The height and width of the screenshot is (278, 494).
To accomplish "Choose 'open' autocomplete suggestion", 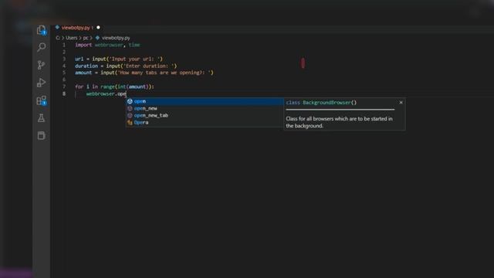I will 205,101.
